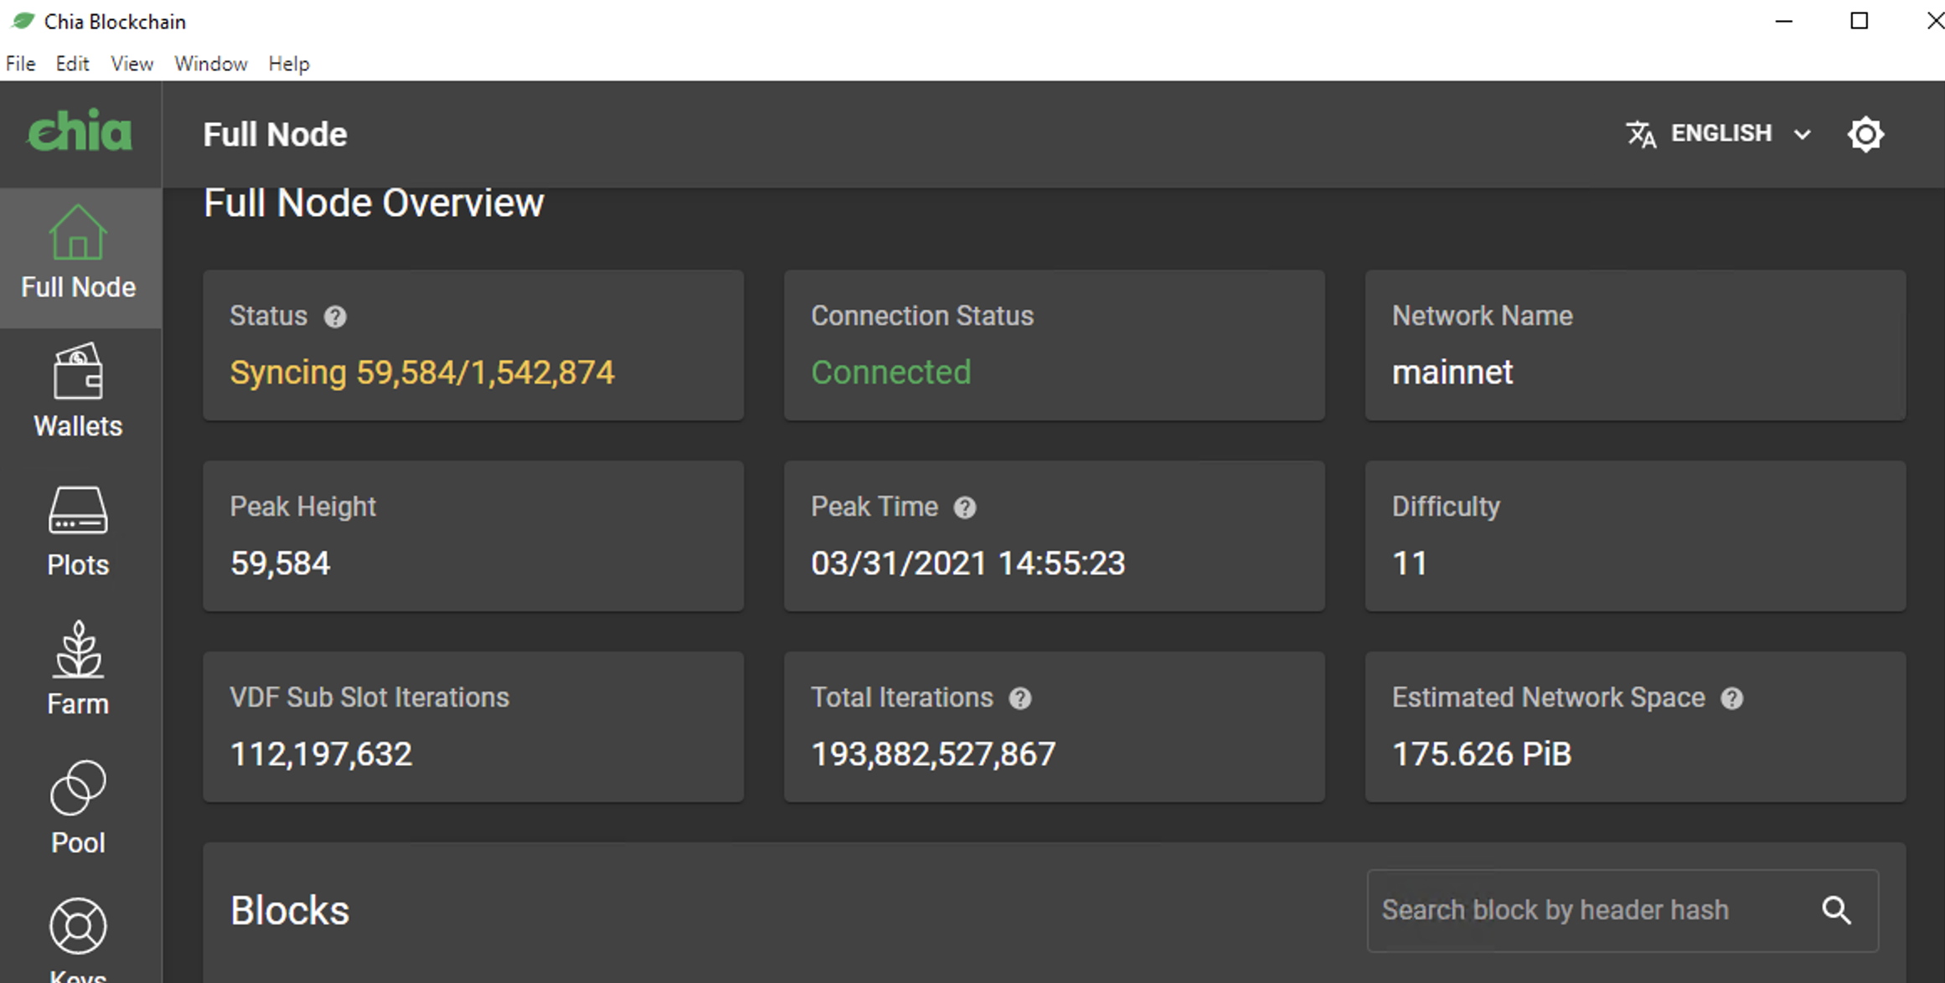Click Total Iterations help icon
The width and height of the screenshot is (1945, 983).
click(x=1019, y=698)
